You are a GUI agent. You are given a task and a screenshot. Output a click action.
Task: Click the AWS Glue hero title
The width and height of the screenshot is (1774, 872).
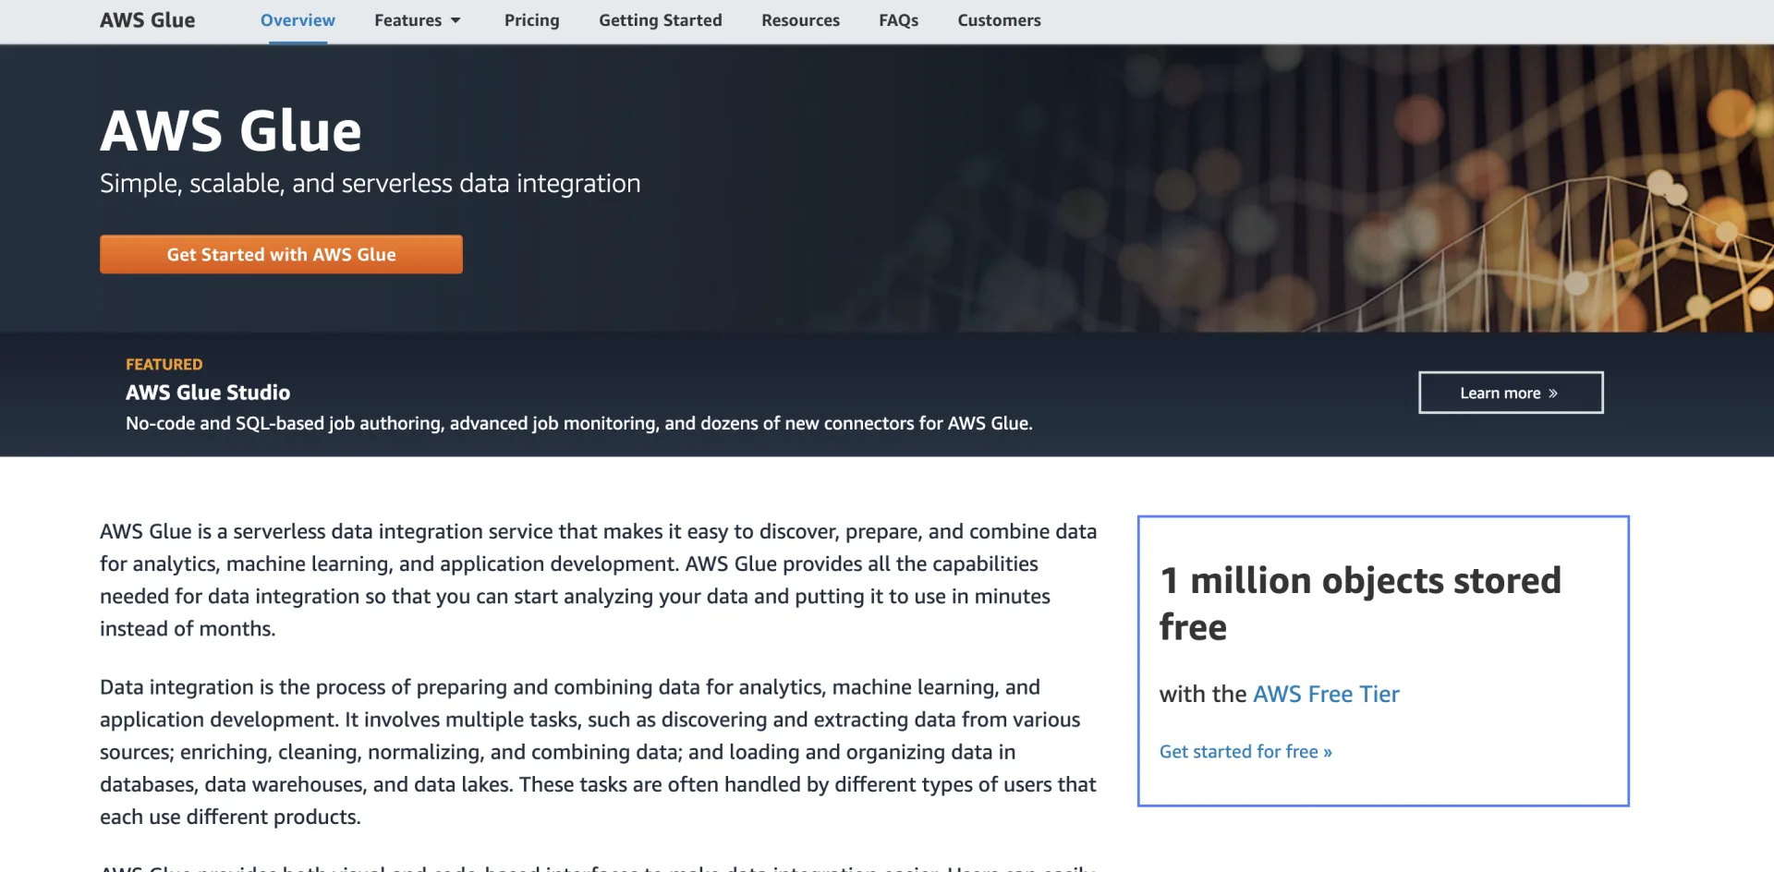coord(231,130)
